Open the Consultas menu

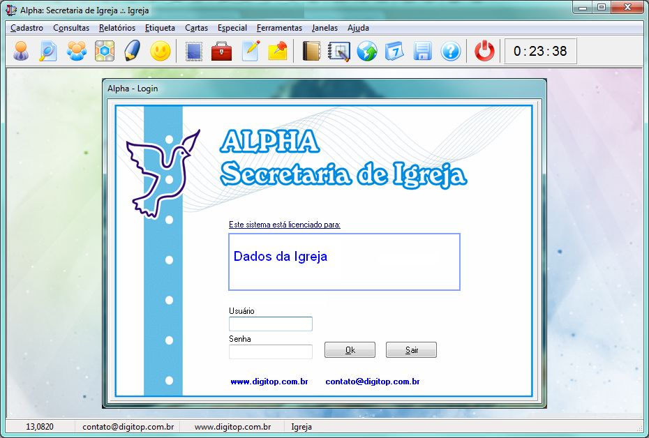[71, 28]
